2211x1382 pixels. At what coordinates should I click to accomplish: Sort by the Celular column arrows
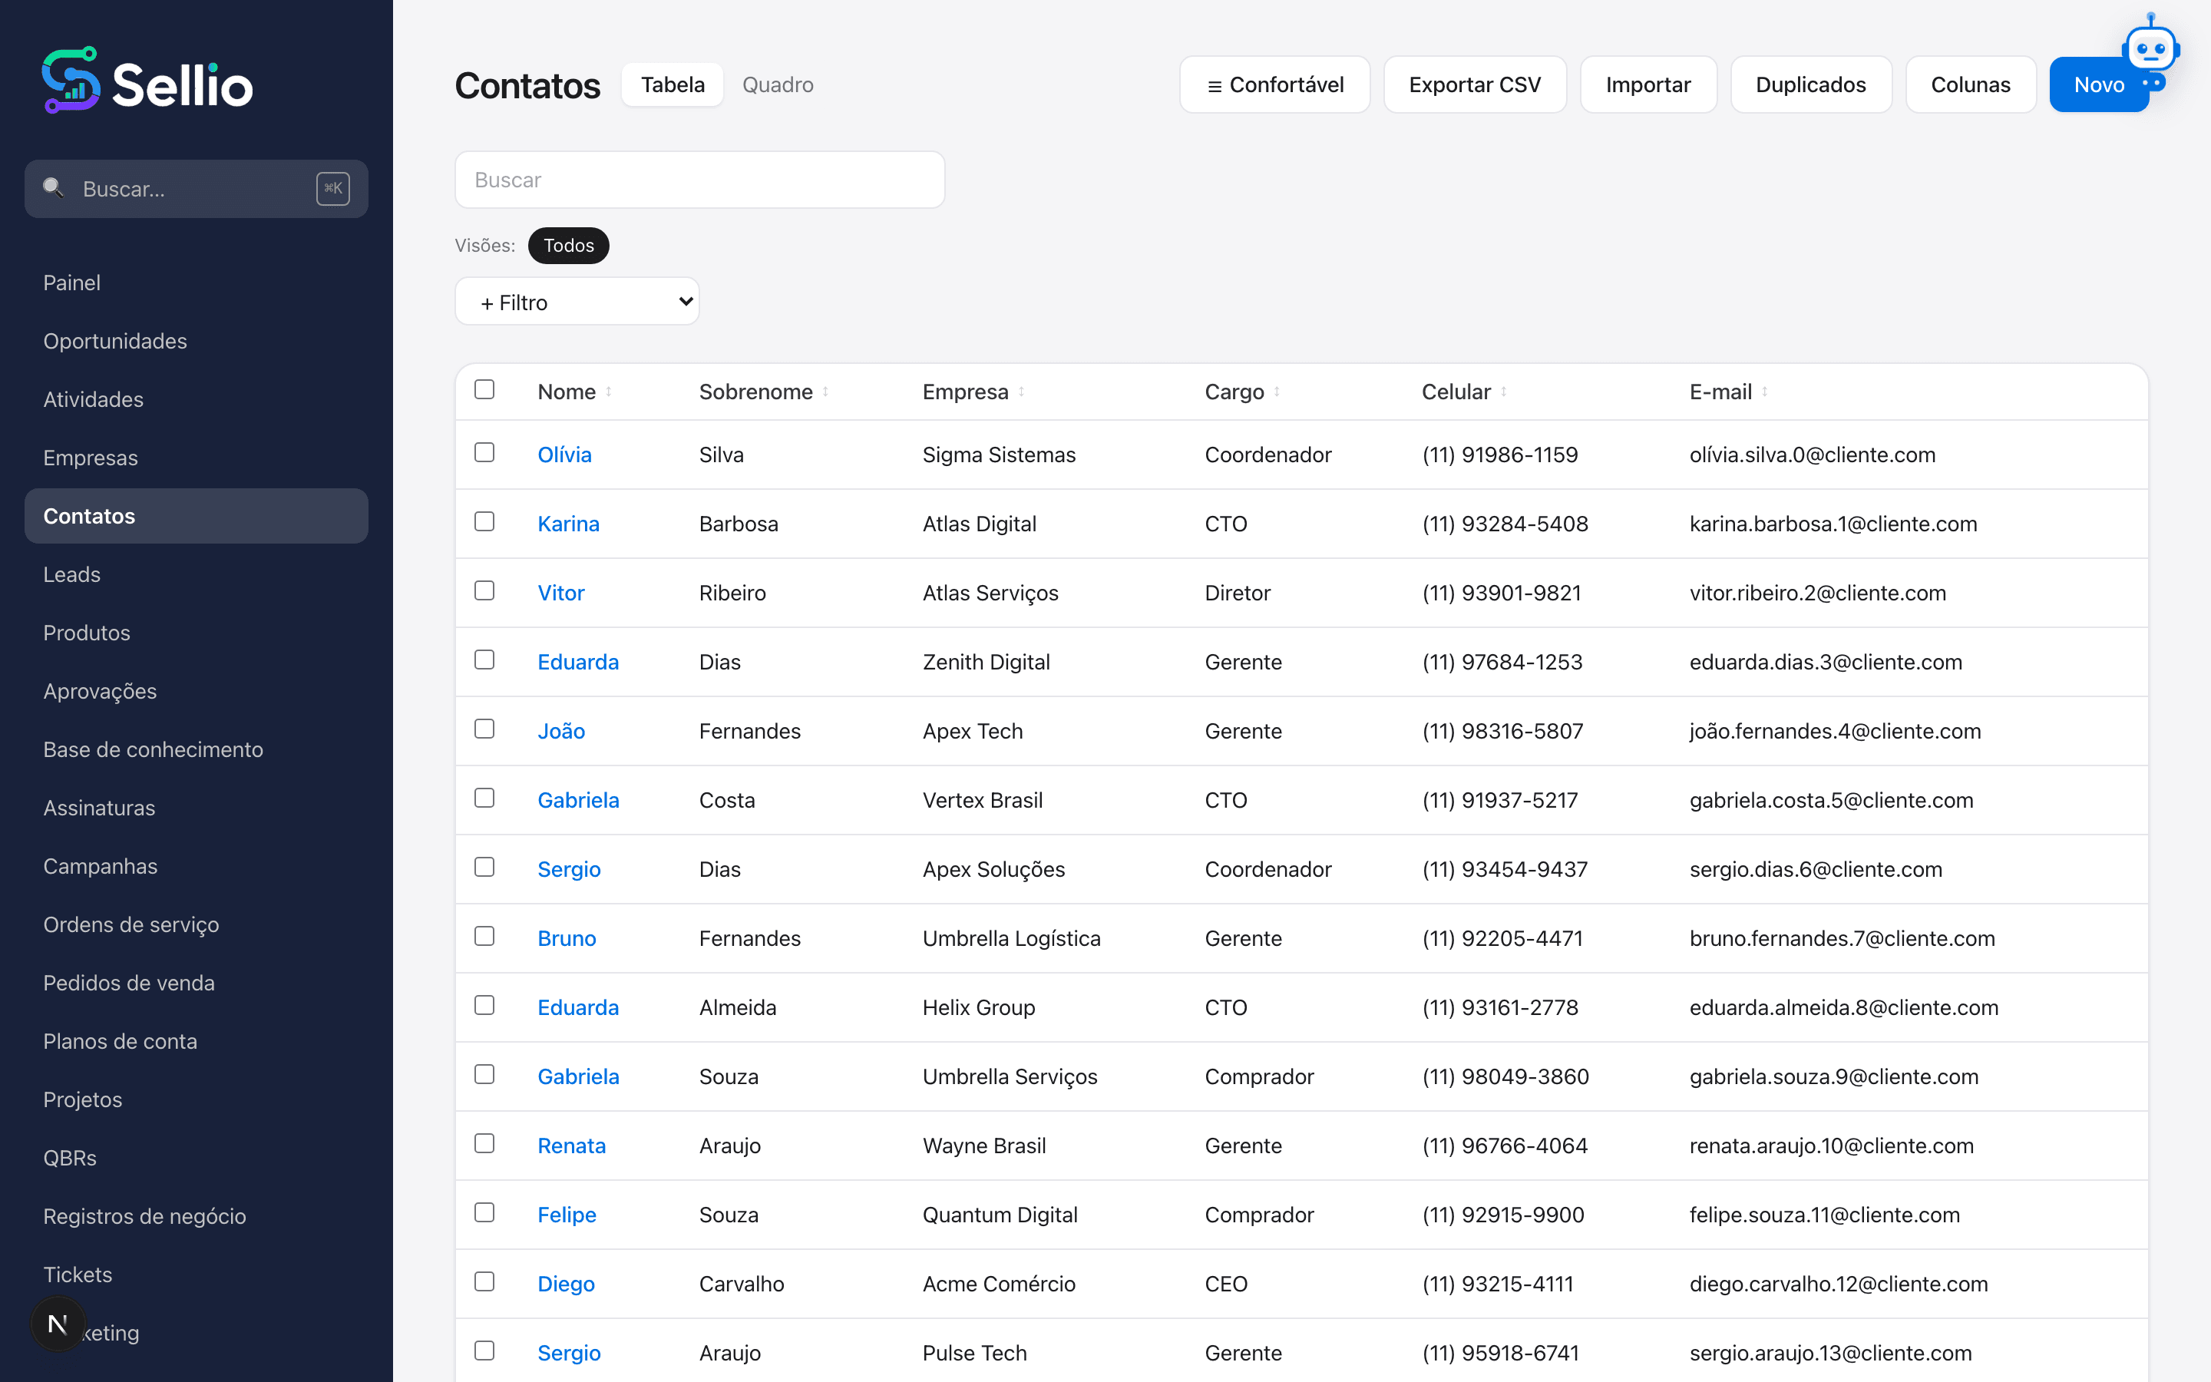pos(1504,392)
